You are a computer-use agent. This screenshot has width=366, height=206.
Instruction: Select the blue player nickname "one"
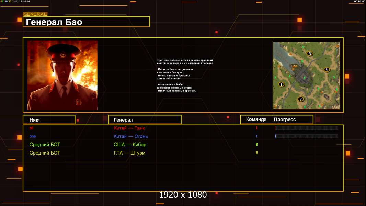[33, 136]
